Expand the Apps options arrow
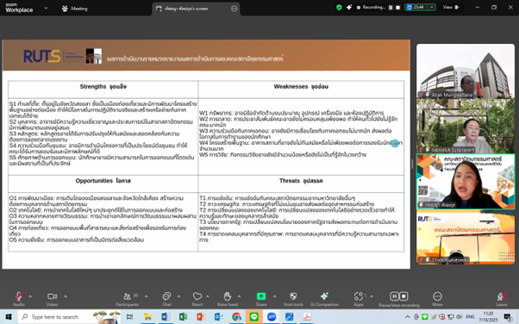This screenshot has width=519, height=324. coord(372,296)
